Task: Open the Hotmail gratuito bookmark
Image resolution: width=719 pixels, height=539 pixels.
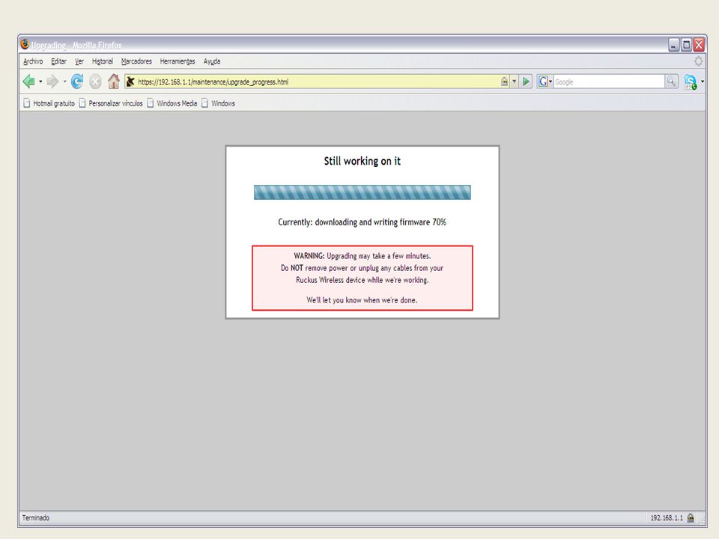Action: pyautogui.click(x=49, y=103)
